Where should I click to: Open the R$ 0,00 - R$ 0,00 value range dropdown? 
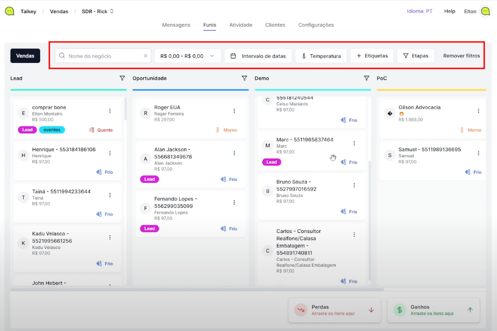click(x=187, y=56)
